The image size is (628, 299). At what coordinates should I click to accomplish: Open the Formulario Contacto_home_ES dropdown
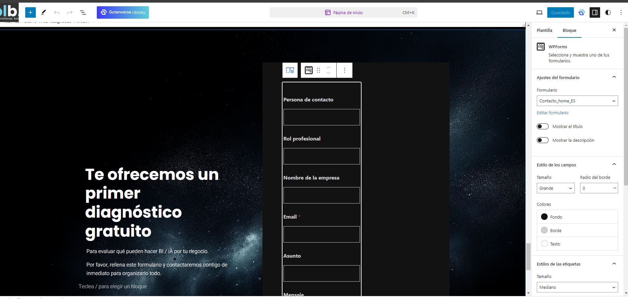click(x=577, y=101)
